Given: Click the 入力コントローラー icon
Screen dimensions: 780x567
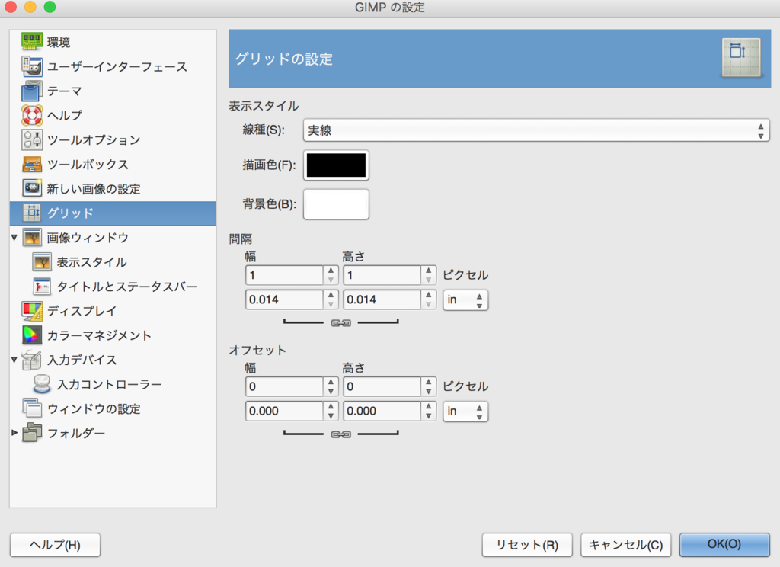Looking at the screenshot, I should click(x=42, y=384).
